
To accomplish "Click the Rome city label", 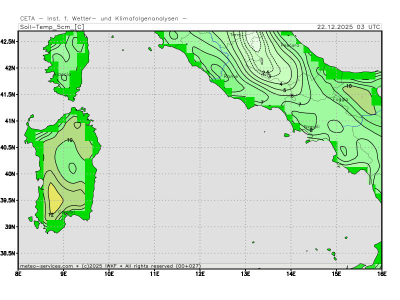I will pos(231,76).
